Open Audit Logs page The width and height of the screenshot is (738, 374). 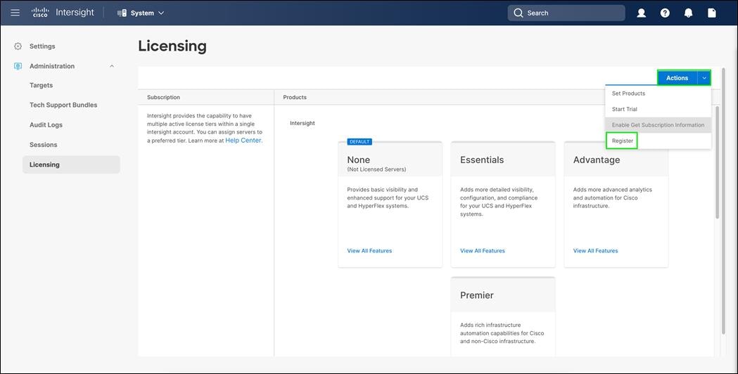coord(46,124)
